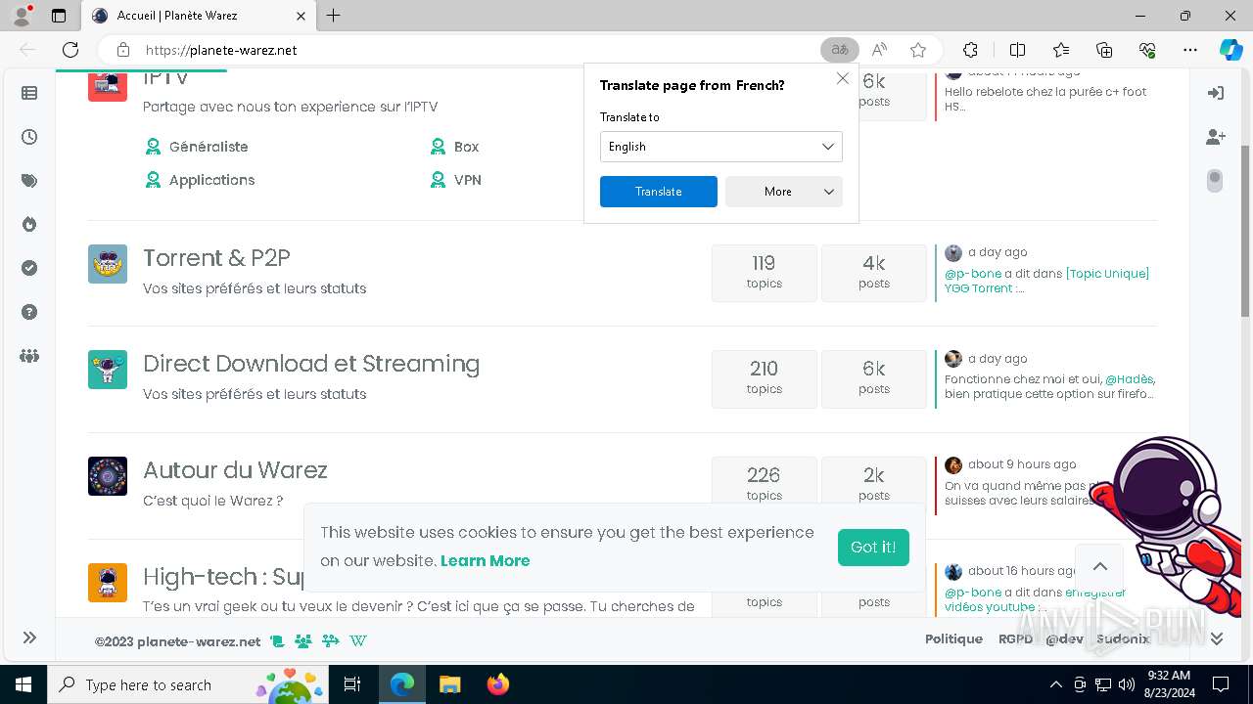This screenshot has height=704, width=1253.
Task: Add this page to favorites star
Action: click(918, 50)
